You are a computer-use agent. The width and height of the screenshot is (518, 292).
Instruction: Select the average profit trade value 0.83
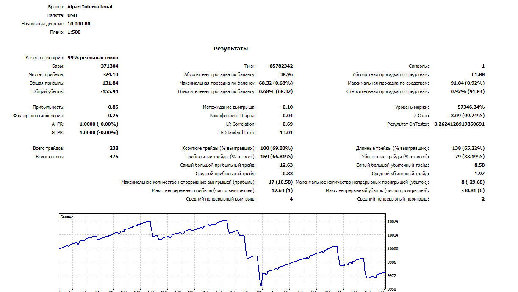(288, 174)
